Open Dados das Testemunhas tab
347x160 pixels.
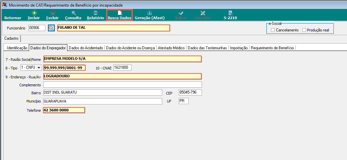[x=207, y=48]
